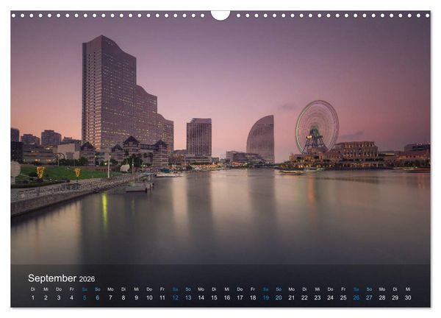Viewport: 441px width, 318px height.
Task: Select the number 10 date
Action: click(149, 297)
